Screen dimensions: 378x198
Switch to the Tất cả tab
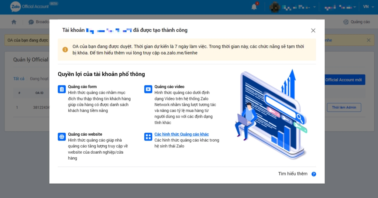(19, 79)
